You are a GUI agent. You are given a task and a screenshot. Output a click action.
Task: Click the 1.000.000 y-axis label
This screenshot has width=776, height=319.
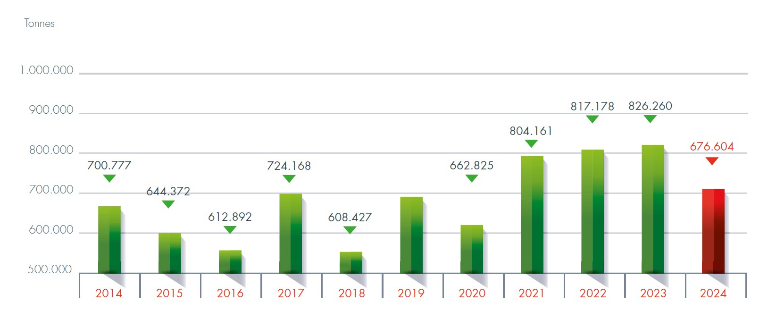(47, 70)
